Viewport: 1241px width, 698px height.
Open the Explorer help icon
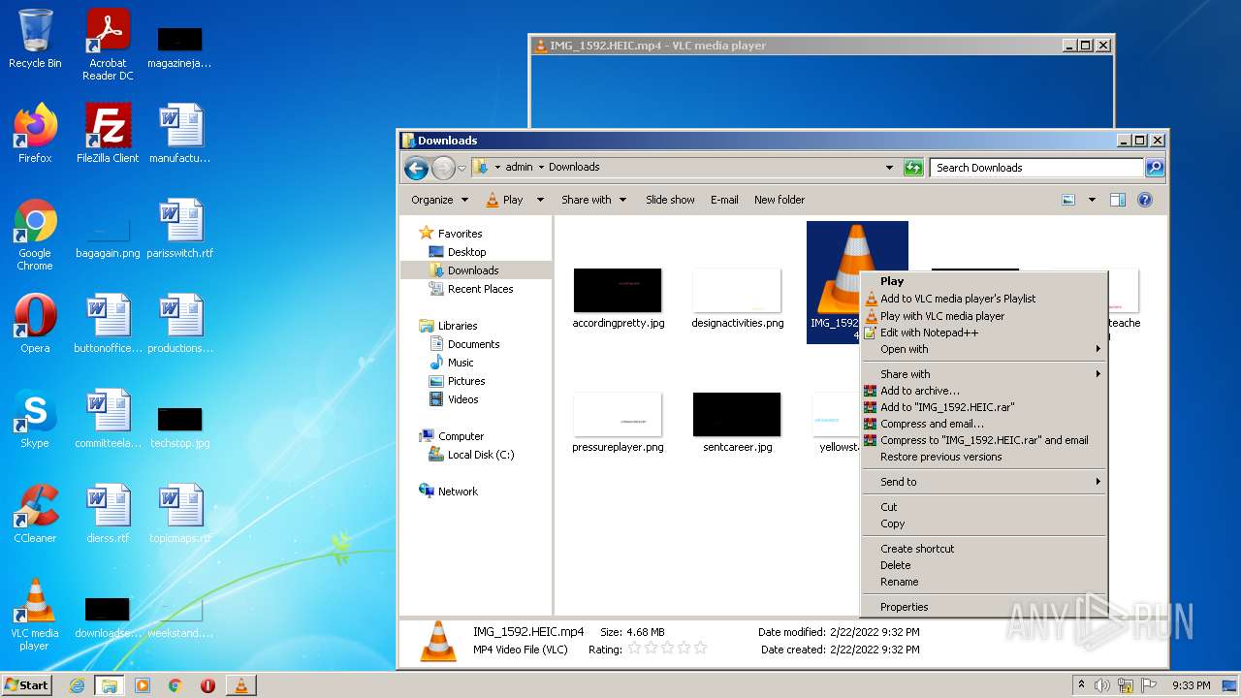[x=1145, y=200]
